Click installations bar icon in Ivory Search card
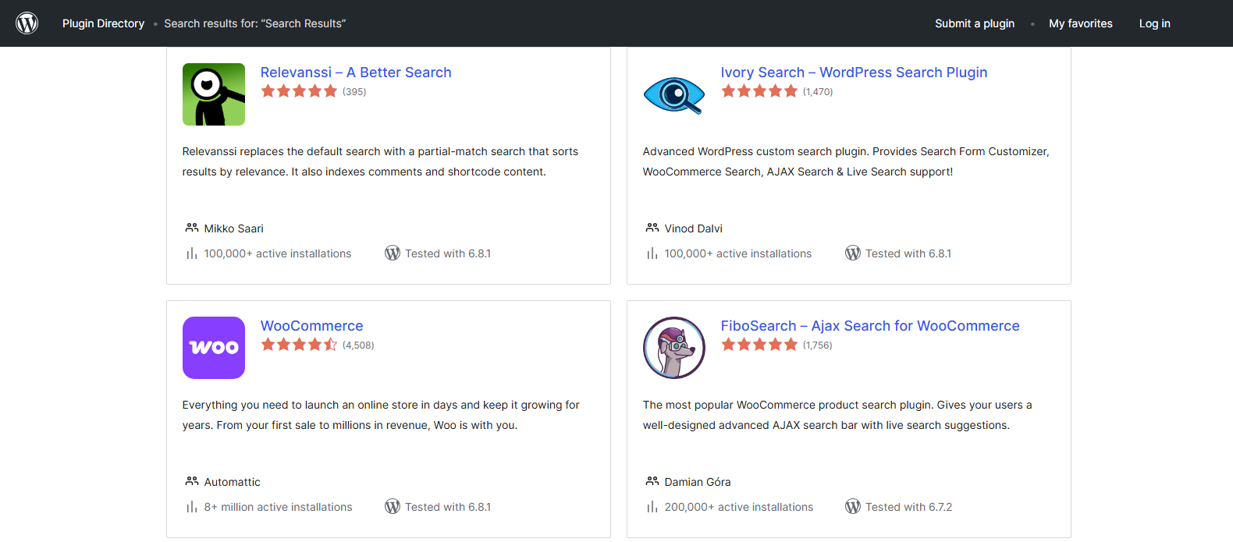The width and height of the screenshot is (1233, 542). 652,253
